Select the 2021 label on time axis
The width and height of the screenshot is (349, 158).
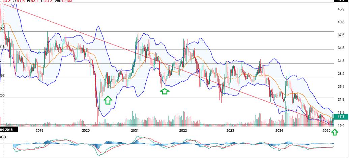pyautogui.click(x=135, y=130)
